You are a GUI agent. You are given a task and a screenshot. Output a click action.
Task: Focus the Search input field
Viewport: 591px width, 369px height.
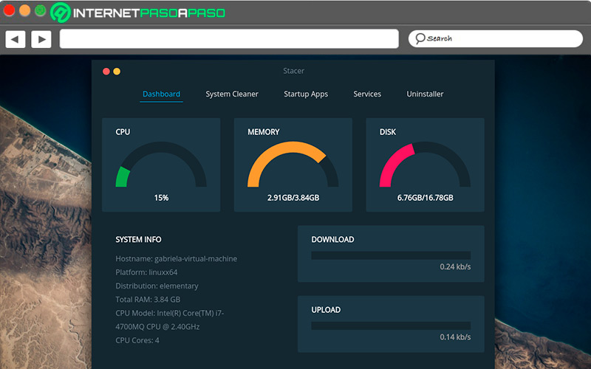point(496,39)
